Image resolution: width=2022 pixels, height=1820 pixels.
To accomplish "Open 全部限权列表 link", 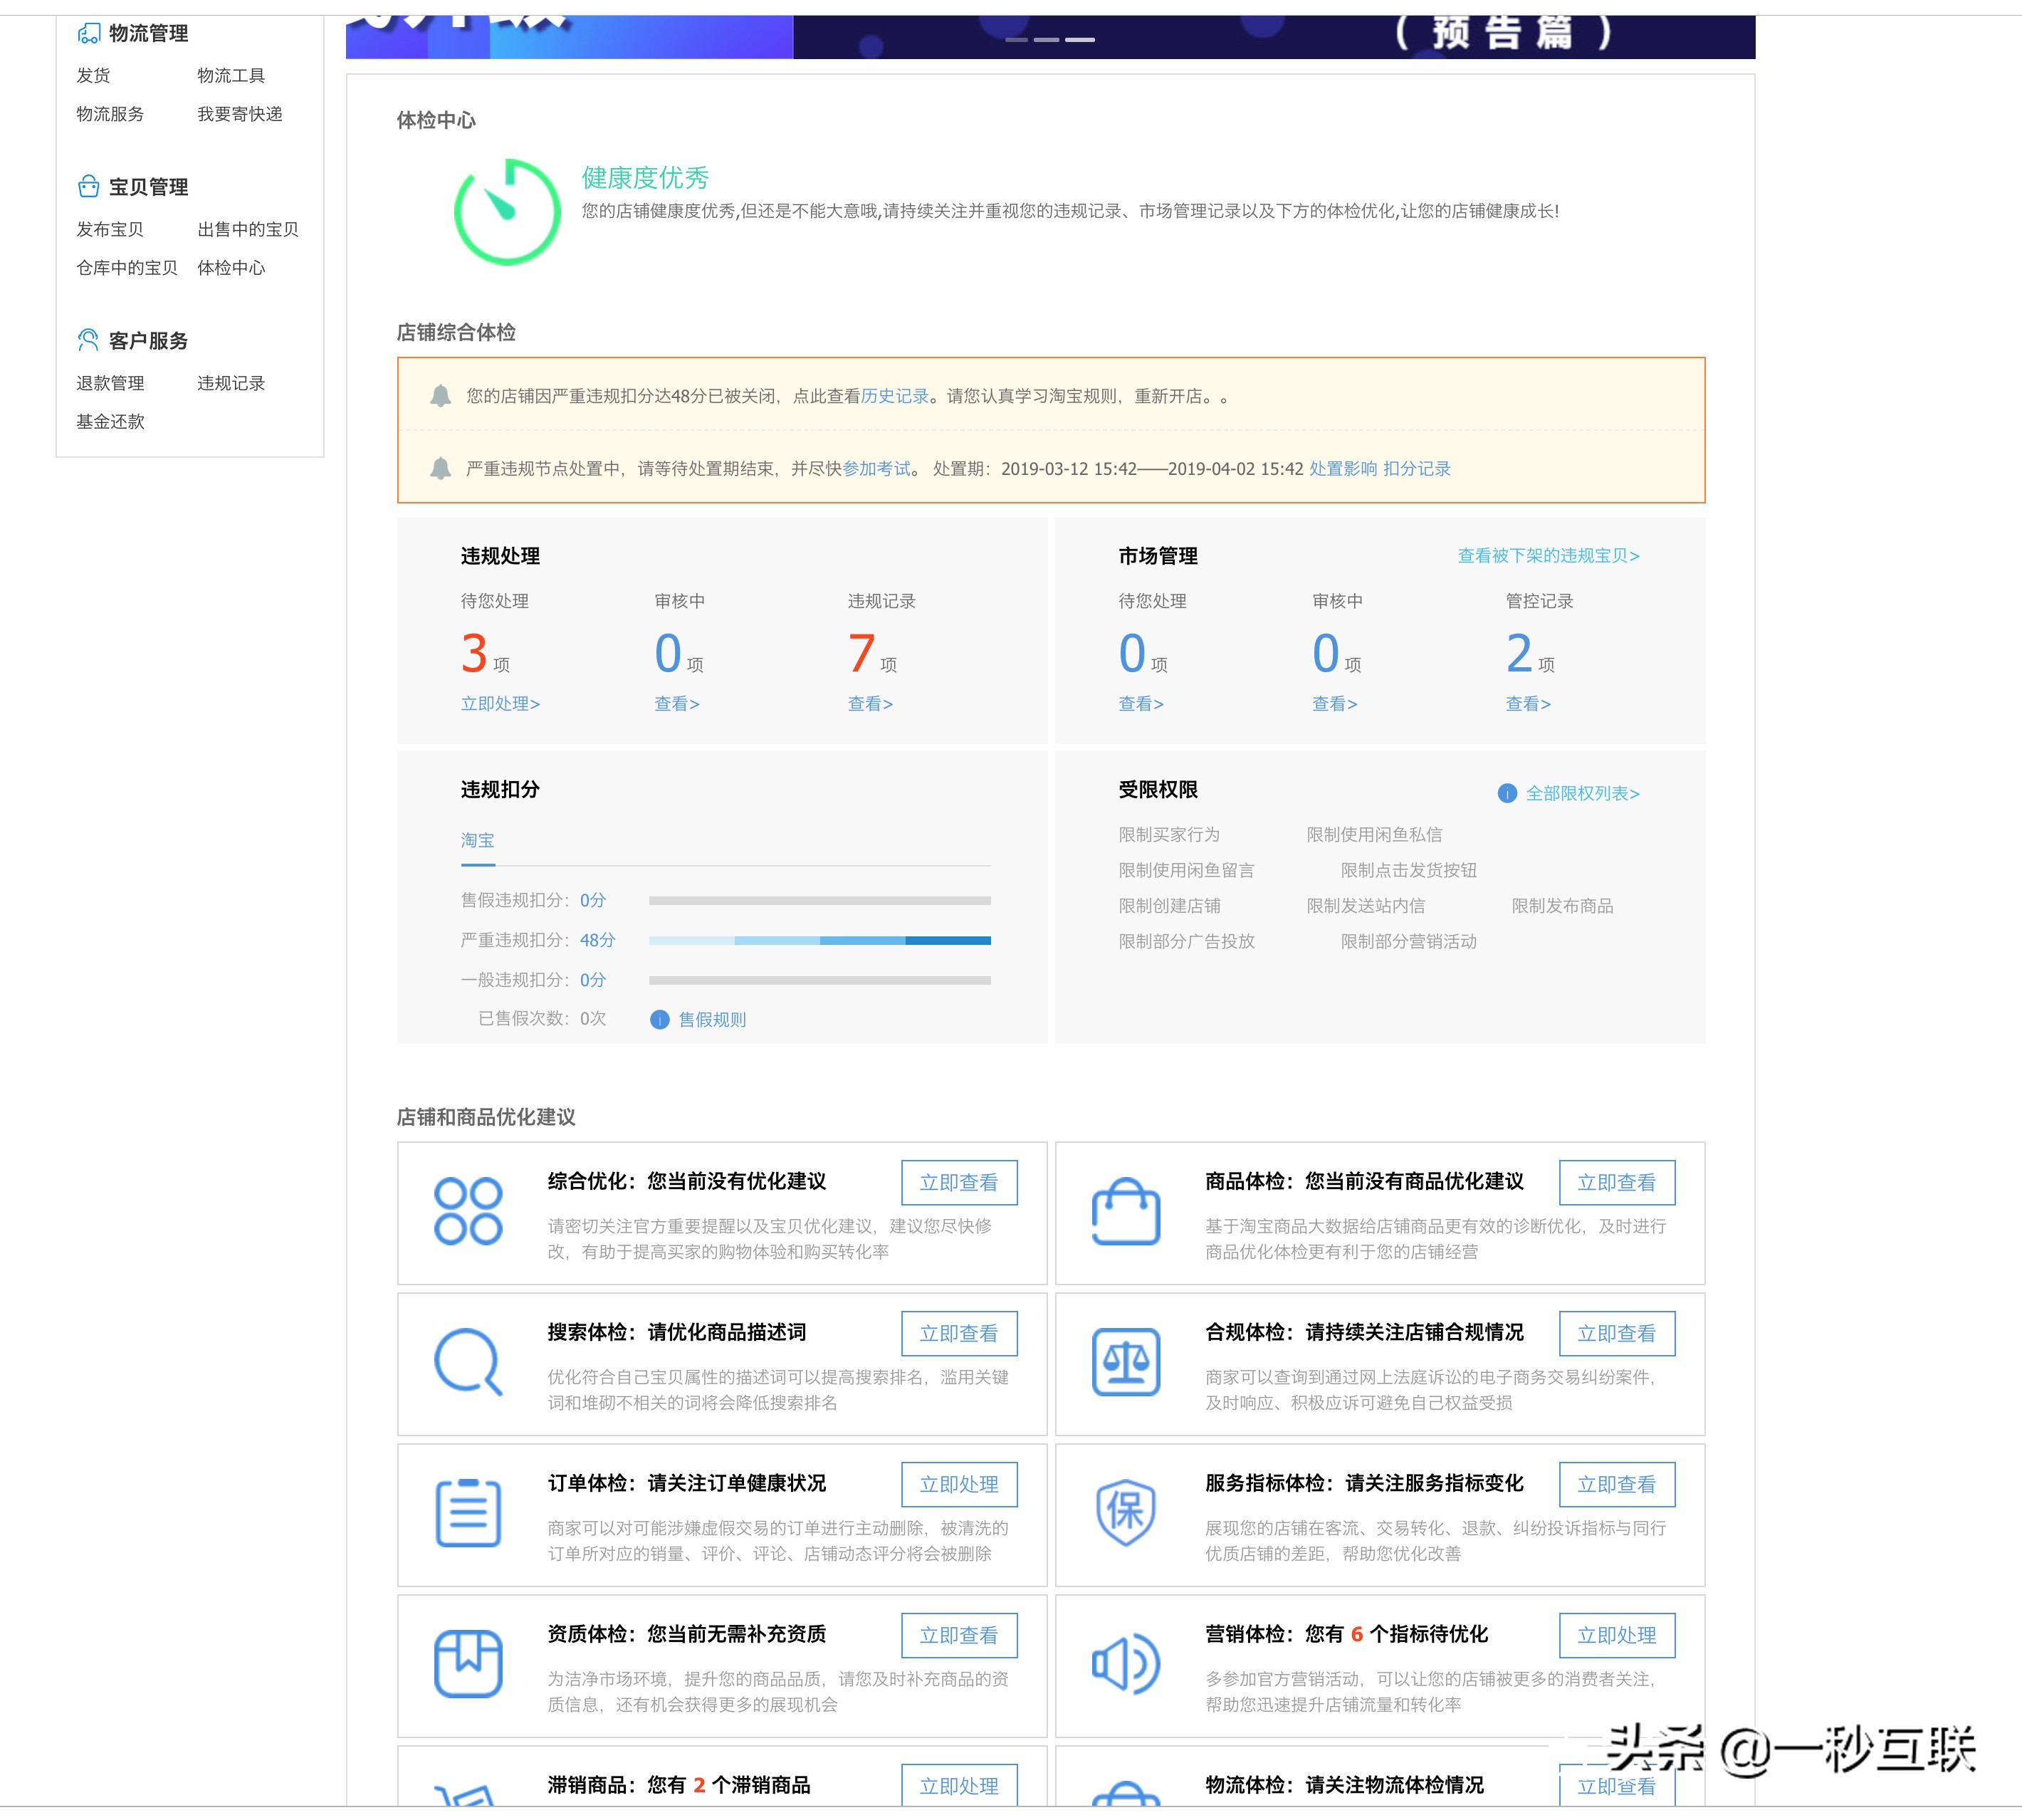I will tap(1581, 793).
